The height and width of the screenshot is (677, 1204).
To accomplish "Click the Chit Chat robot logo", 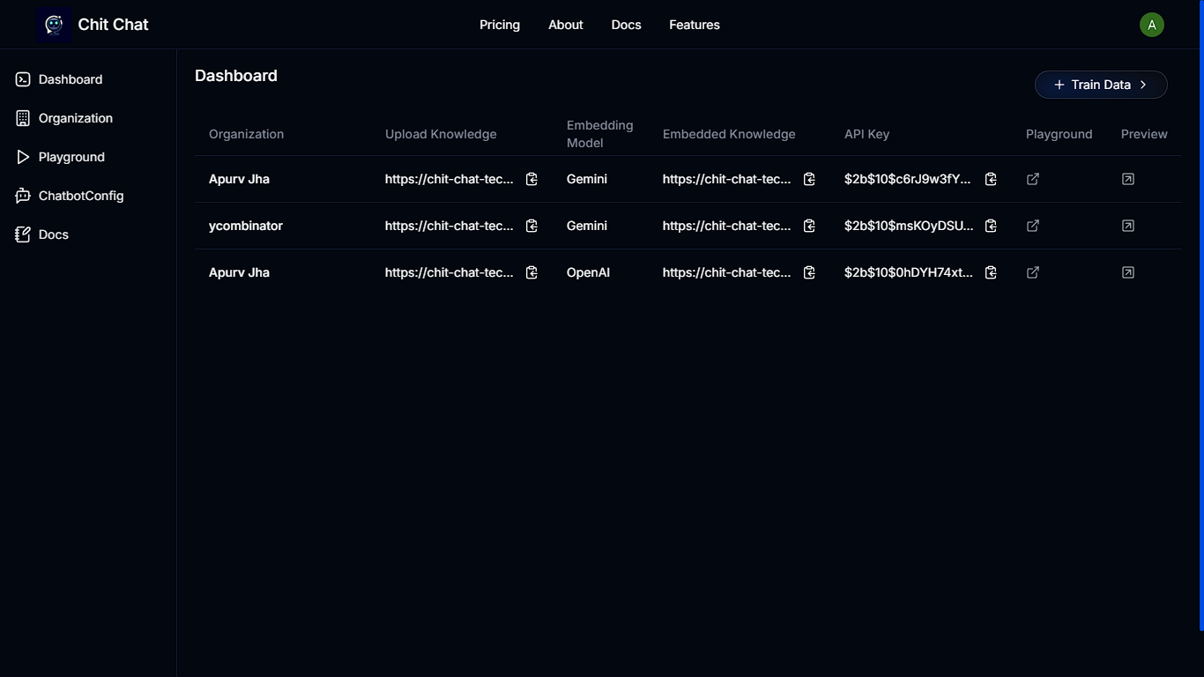I will tap(55, 25).
